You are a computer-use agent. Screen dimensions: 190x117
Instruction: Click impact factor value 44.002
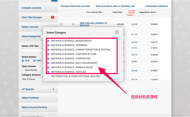tap(134, 42)
